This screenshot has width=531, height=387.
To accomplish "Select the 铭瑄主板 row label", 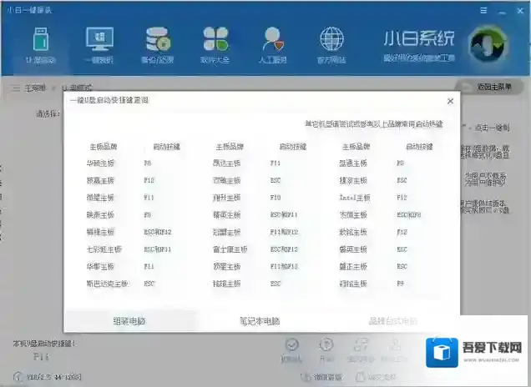I will coord(226,284).
